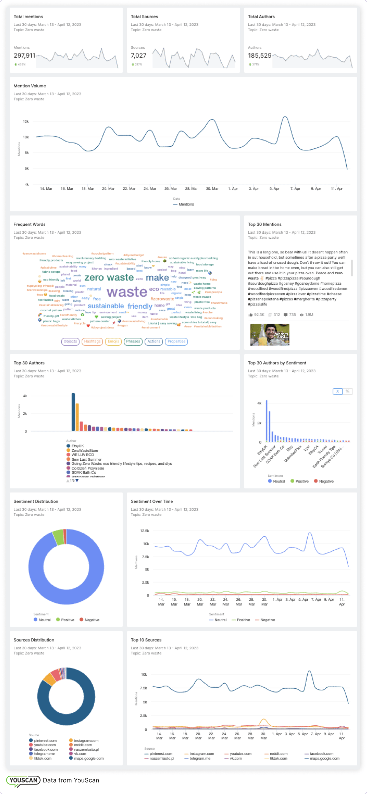Click the Objects filter pill
This screenshot has height=794, width=367.
pos(70,341)
